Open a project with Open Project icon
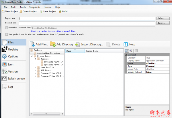The image size is (172, 118). (x=21, y=12)
